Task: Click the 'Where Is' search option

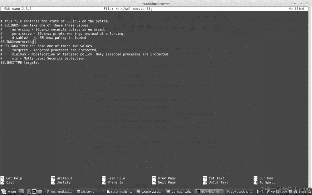Action: [x=115, y=182]
